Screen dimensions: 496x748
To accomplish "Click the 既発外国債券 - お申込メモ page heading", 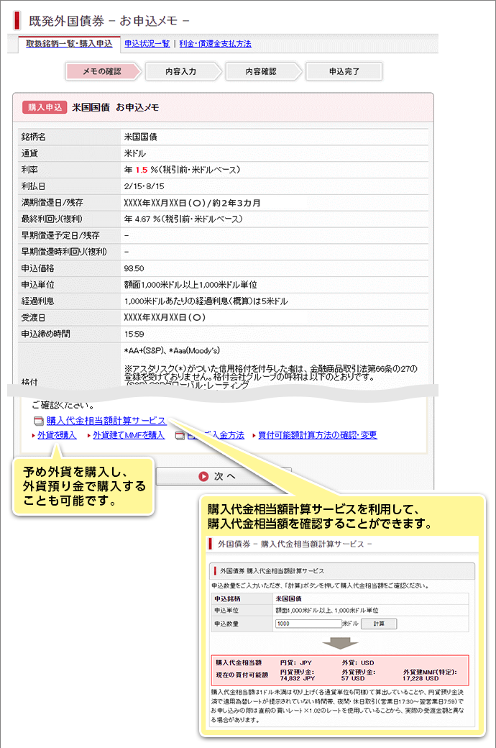I will (109, 21).
